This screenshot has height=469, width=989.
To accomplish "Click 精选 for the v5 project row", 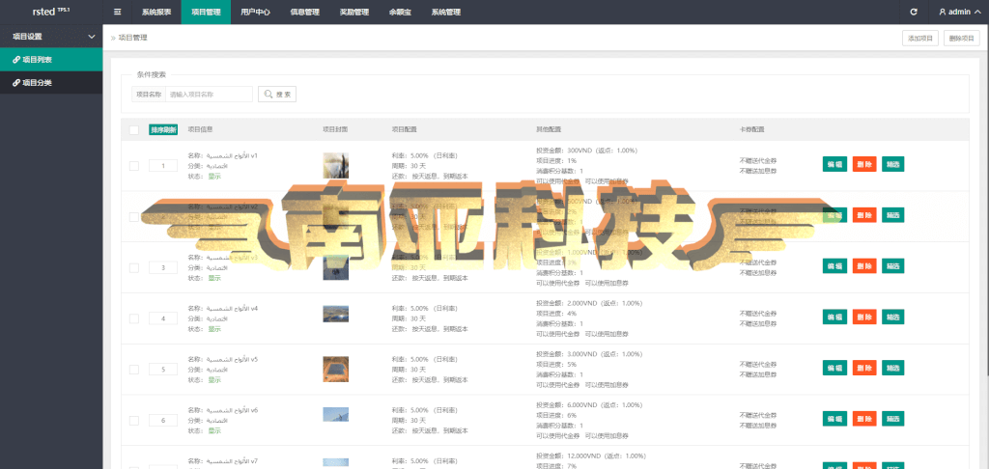I will pos(893,368).
